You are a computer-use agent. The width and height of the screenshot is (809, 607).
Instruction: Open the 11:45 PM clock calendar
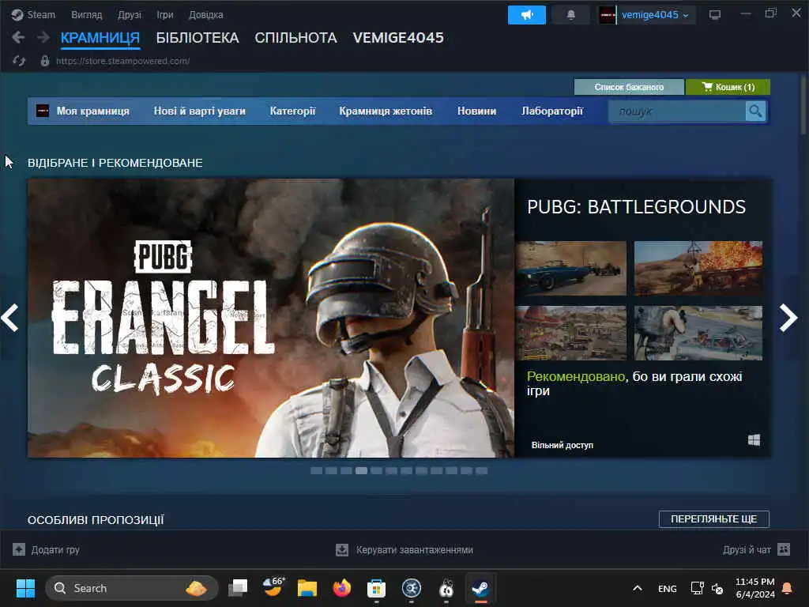click(x=754, y=588)
